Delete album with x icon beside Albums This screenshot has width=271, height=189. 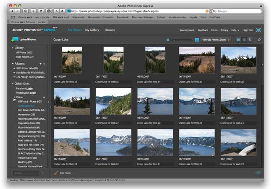pyautogui.click(x=44, y=64)
